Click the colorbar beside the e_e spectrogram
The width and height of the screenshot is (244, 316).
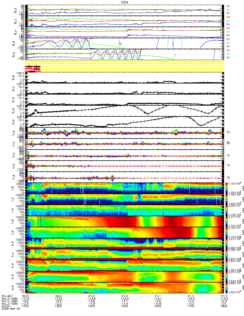tap(227, 287)
